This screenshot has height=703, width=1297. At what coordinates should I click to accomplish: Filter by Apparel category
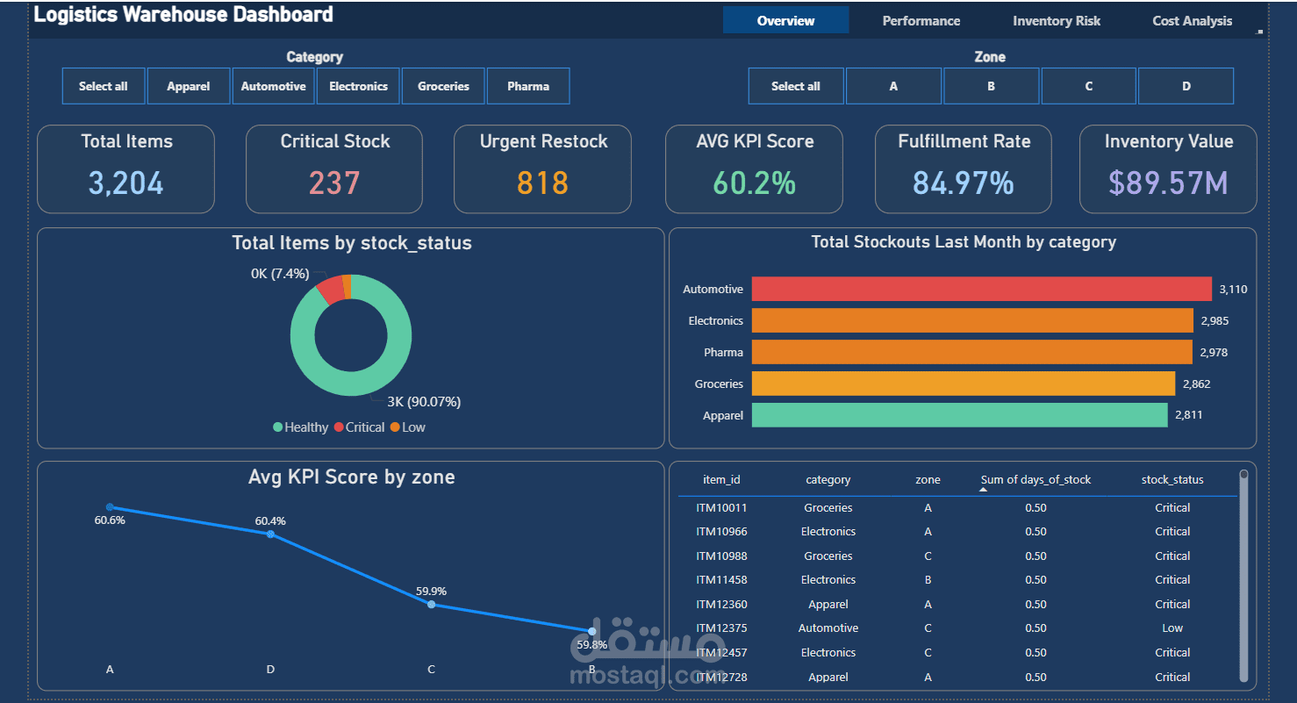point(189,86)
